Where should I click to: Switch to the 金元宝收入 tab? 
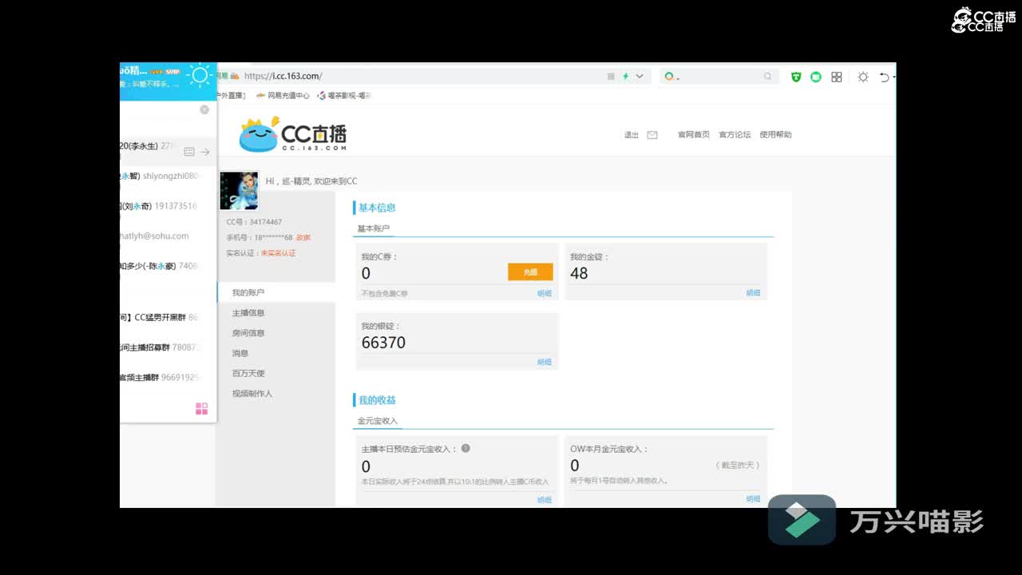pyautogui.click(x=377, y=421)
